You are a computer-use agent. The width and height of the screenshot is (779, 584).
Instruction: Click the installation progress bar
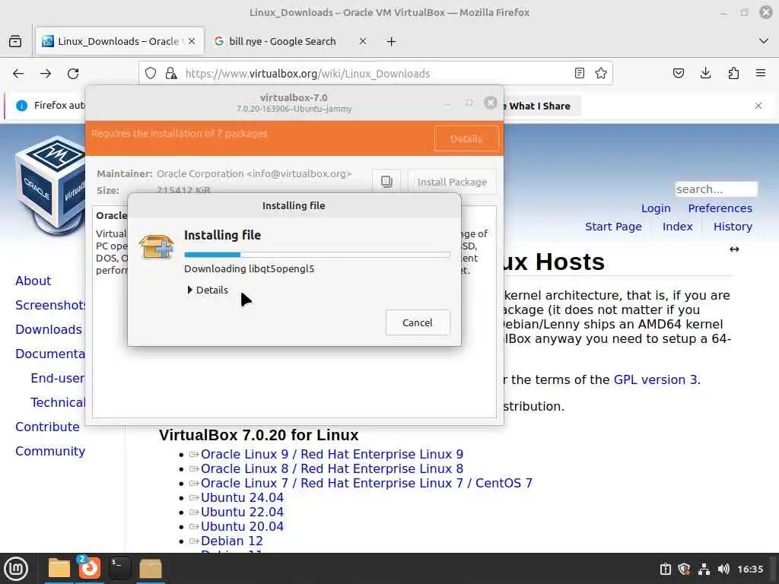(x=317, y=255)
